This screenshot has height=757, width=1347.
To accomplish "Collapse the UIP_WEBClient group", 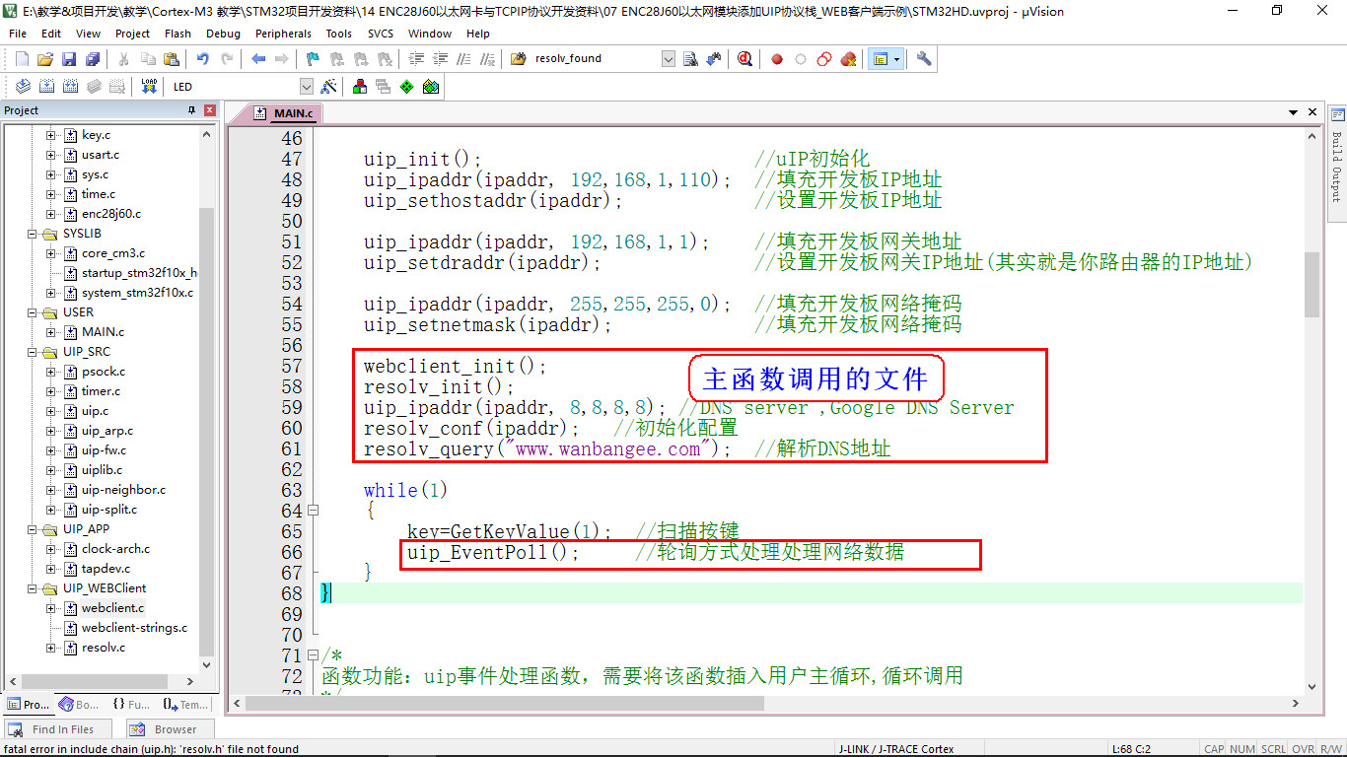I will [x=33, y=588].
